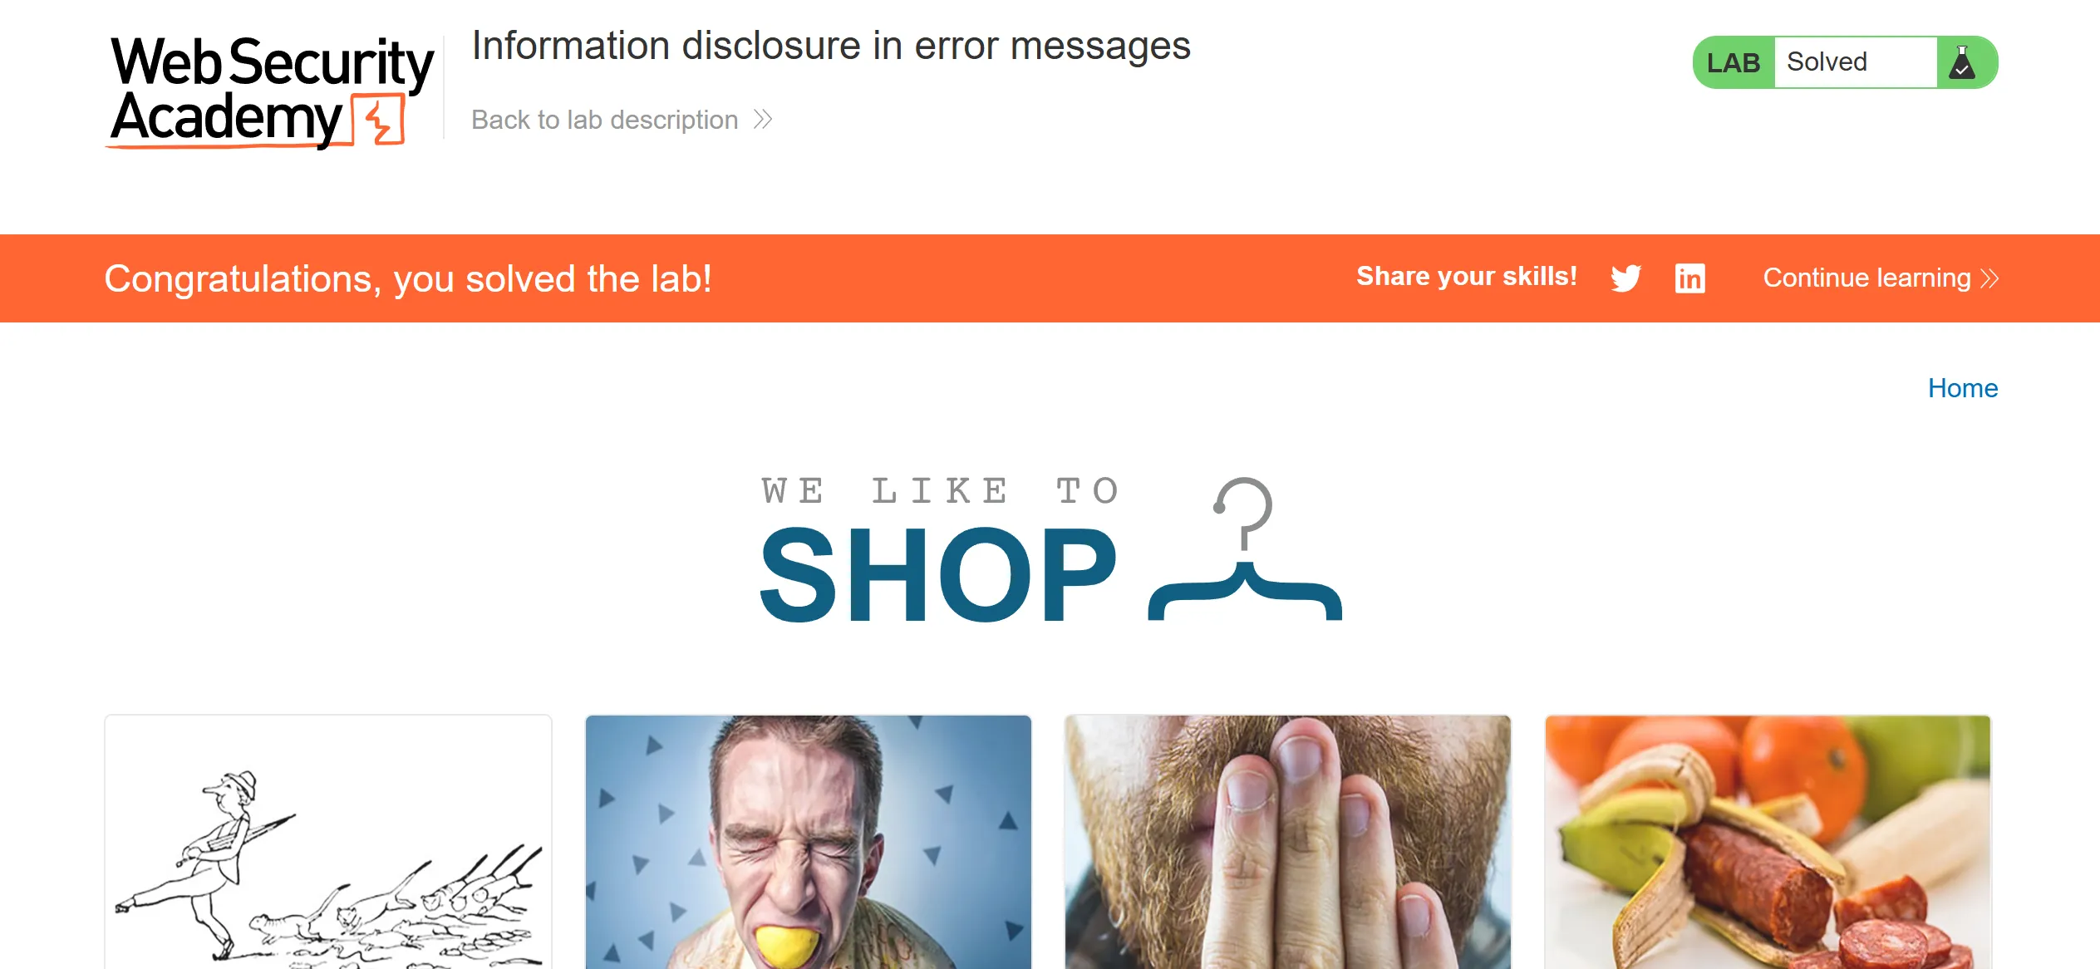Image resolution: width=2100 pixels, height=969 pixels.
Task: Click chevrons beside Back to lab description
Action: click(763, 120)
